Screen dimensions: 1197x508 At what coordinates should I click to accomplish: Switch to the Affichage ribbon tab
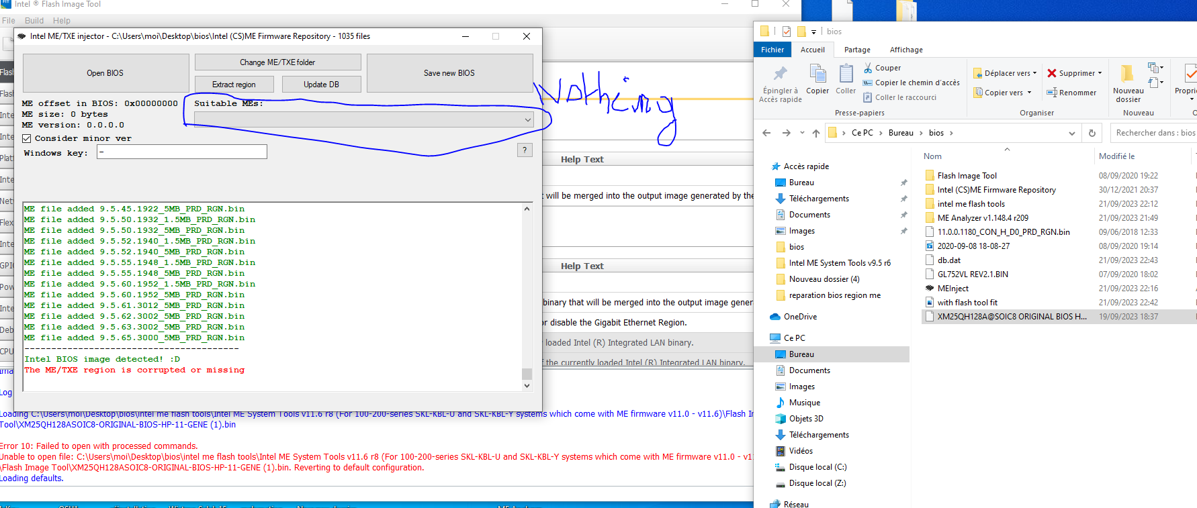pyautogui.click(x=905, y=50)
